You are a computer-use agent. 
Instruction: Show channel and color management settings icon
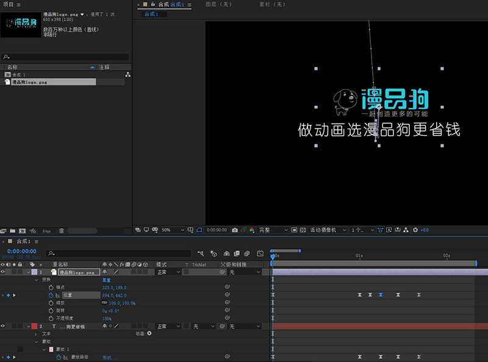click(x=252, y=230)
